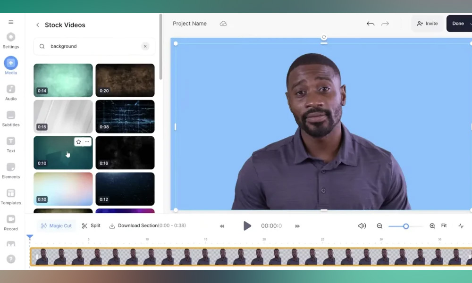
Task: Go back from Stock Videos panel
Action: pos(38,25)
